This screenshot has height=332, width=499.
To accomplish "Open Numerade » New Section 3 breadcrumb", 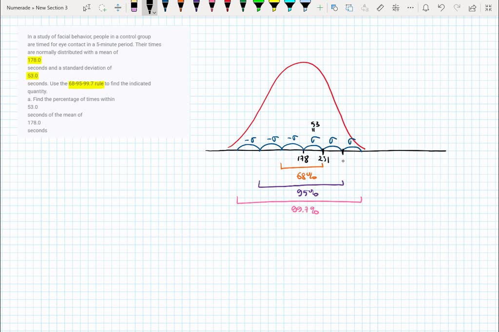I will point(37,8).
